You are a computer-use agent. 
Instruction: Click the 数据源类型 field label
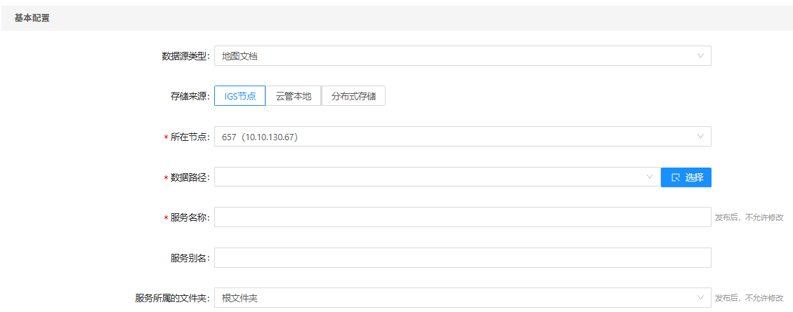pos(185,56)
